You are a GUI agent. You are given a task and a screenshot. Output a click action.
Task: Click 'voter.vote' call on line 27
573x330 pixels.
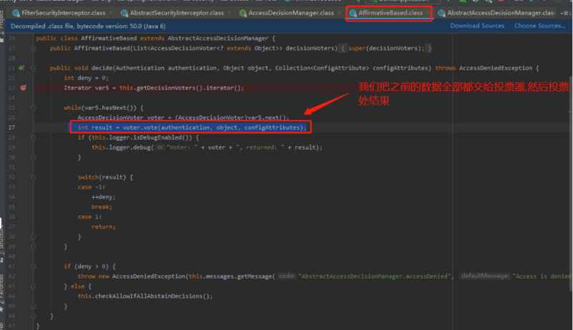(x=140, y=127)
